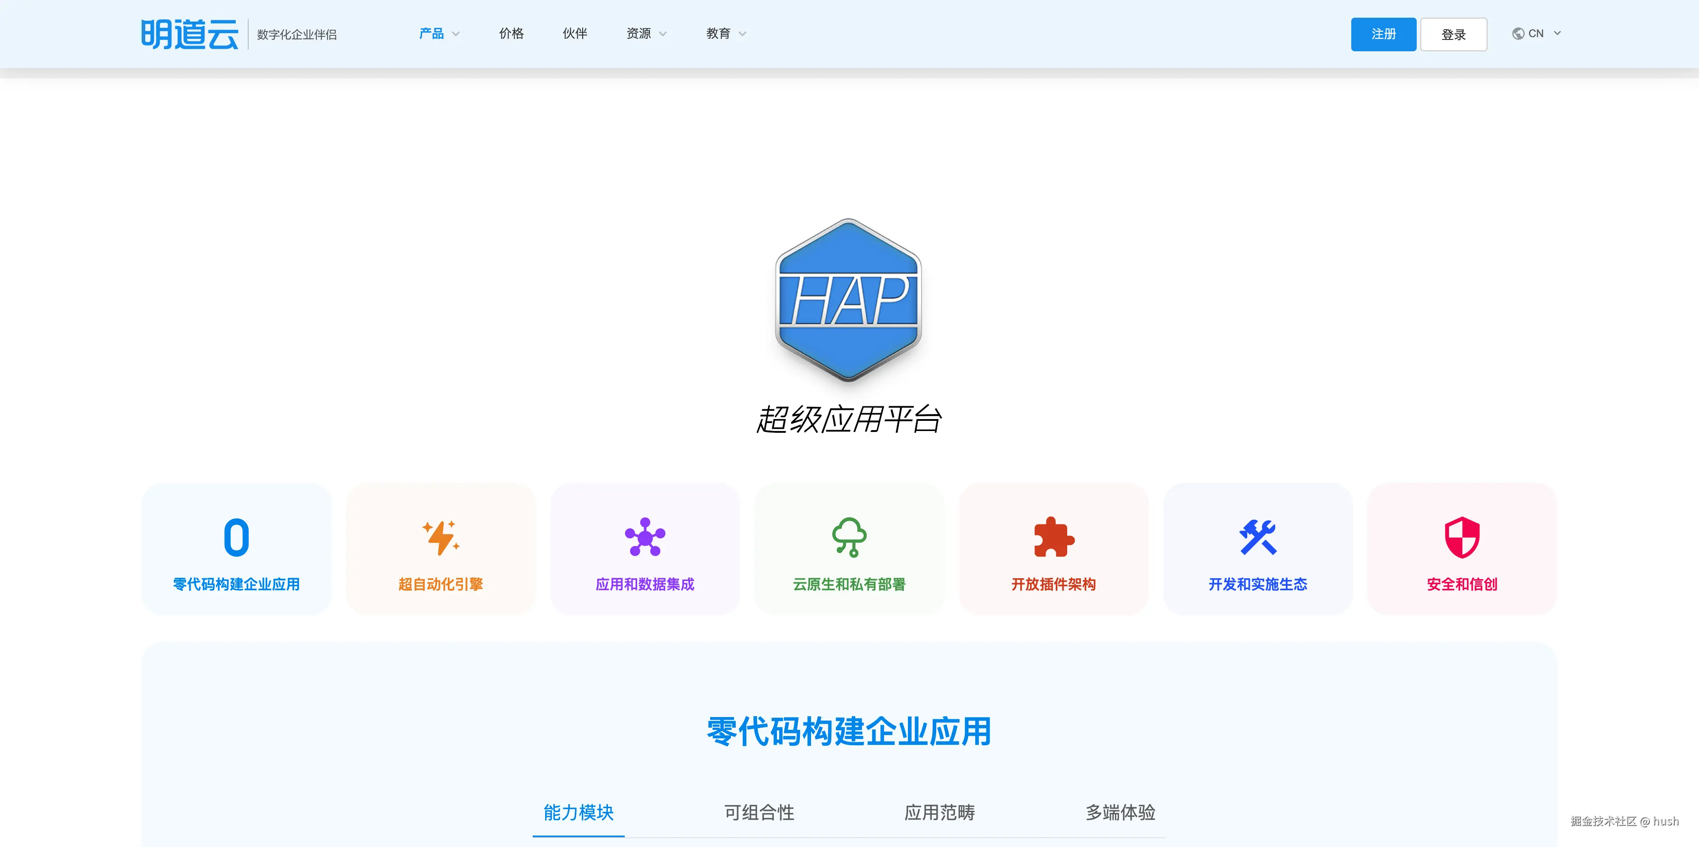Screen dimensions: 1699x847
Task: Click the globe language icon
Action: point(1518,34)
